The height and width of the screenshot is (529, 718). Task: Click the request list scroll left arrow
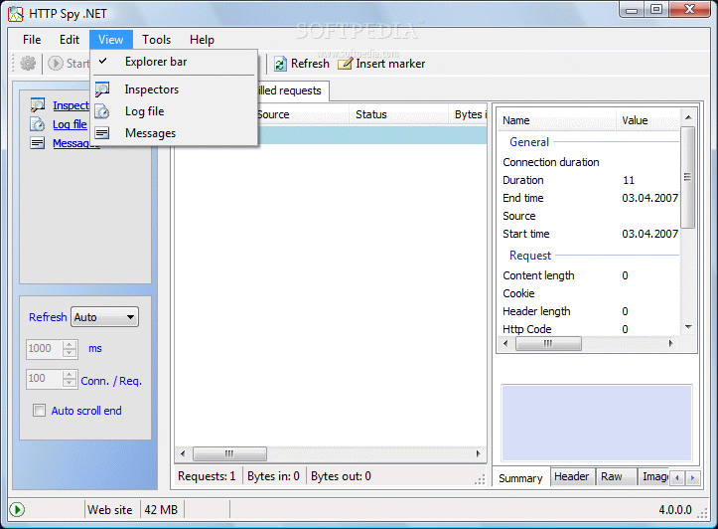(183, 453)
